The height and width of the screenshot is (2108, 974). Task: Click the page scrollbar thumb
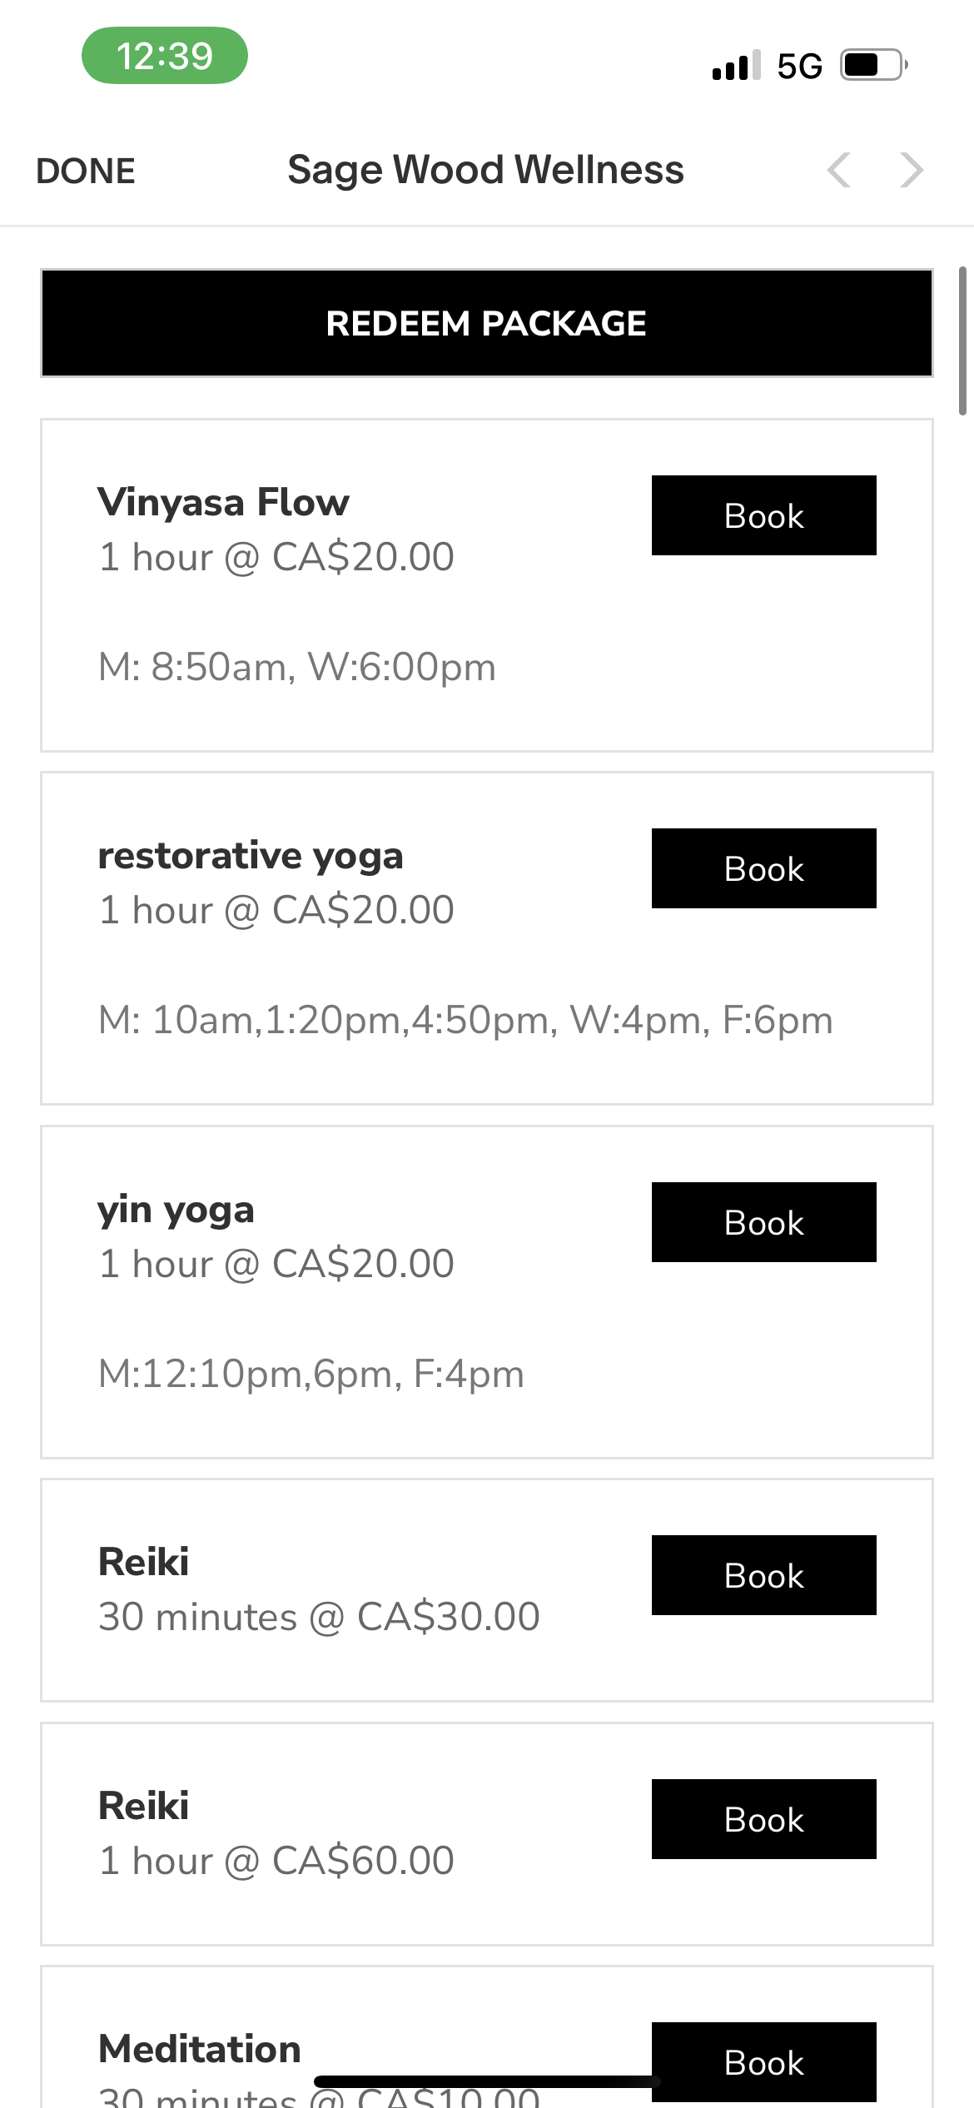[x=962, y=341]
